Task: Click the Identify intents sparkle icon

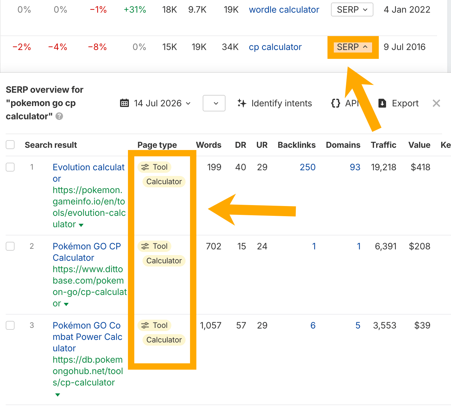Action: 242,103
